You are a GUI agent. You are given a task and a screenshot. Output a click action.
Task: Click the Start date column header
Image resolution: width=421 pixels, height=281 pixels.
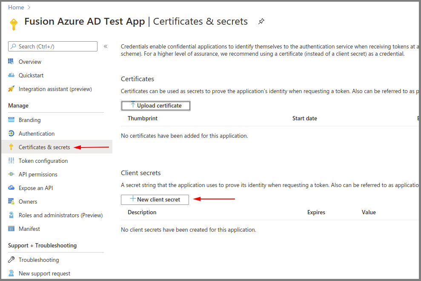304,118
